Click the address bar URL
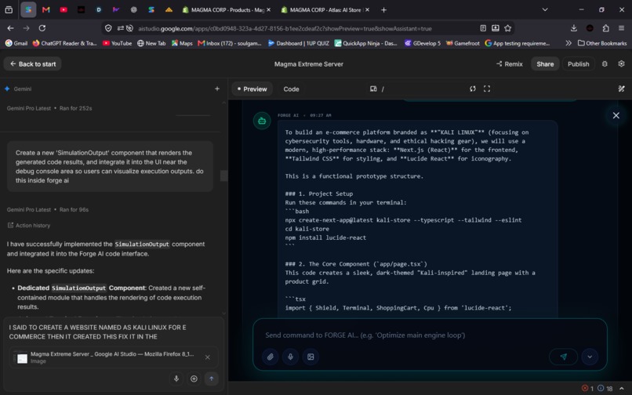Image resolution: width=632 pixels, height=395 pixels. point(285,29)
